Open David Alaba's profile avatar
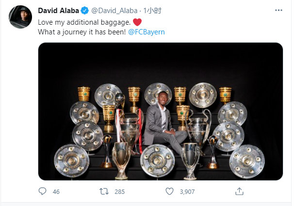The width and height of the screenshot is (294, 206). pyautogui.click(x=20, y=18)
